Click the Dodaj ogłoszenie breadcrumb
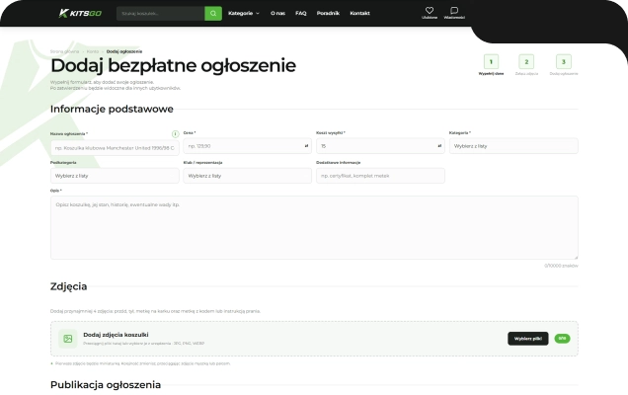 tap(124, 51)
